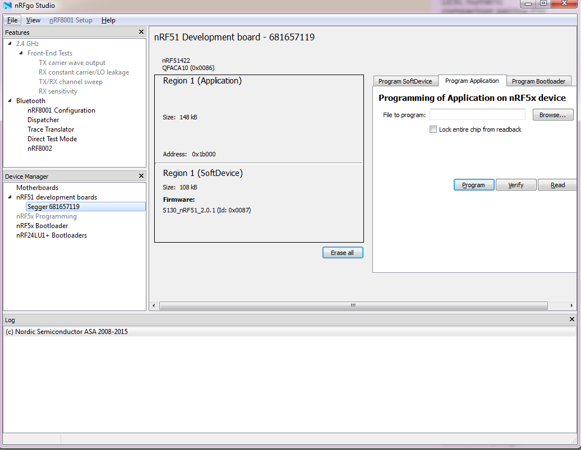Click the Front-End Tests label
The image size is (581, 450).
coord(50,53)
